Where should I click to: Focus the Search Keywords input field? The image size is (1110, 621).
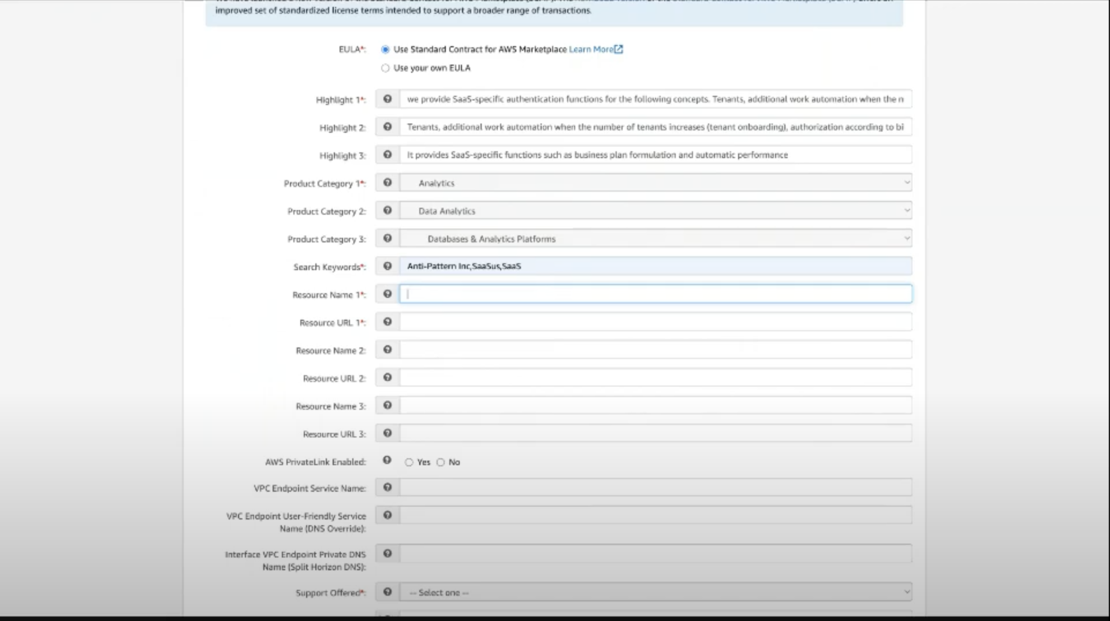(655, 266)
